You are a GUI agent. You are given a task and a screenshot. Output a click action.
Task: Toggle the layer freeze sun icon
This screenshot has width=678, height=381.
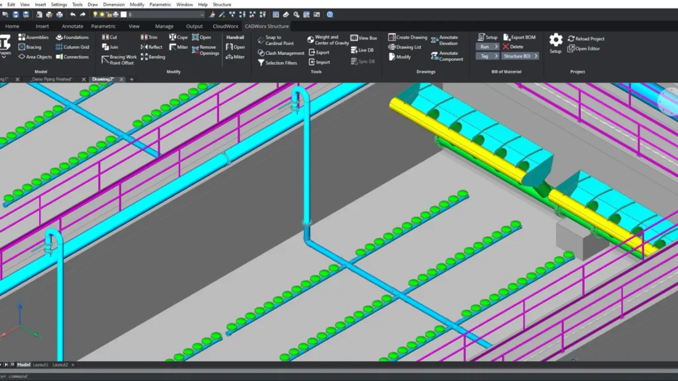tap(102, 14)
